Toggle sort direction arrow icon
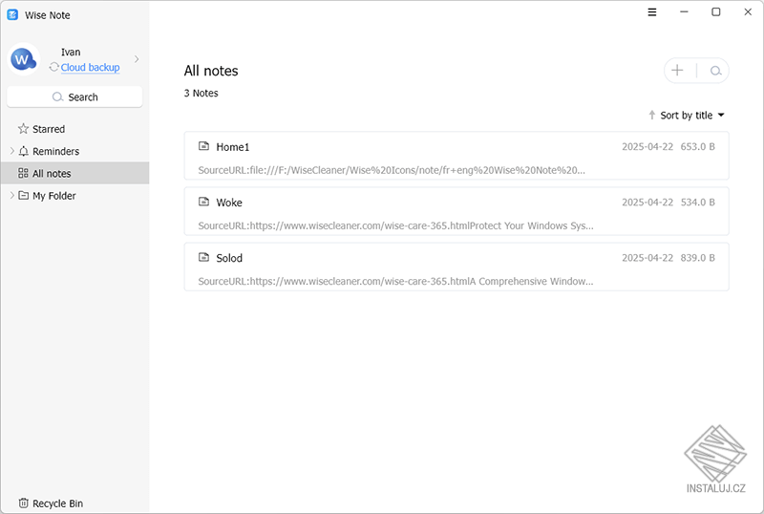This screenshot has height=514, width=764. (x=652, y=115)
